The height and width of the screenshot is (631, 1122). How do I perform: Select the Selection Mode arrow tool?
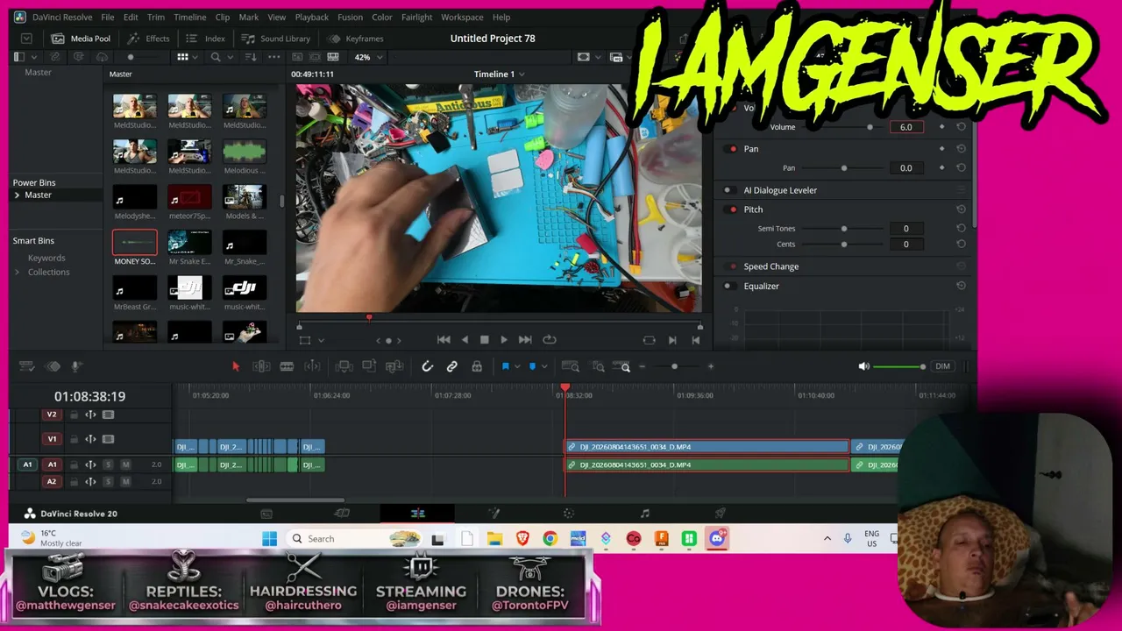click(236, 366)
